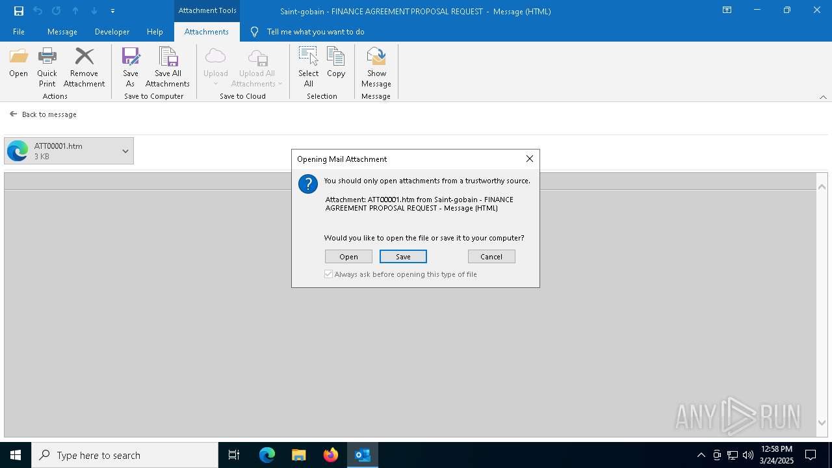Click the preview pane scroll up arrow

point(822,187)
